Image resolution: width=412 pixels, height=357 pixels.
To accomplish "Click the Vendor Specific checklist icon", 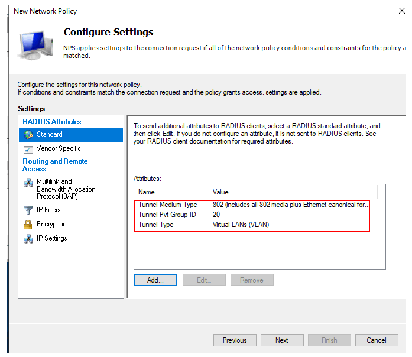I will tap(28, 149).
